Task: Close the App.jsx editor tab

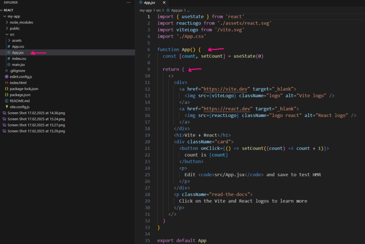Action: pos(164,2)
